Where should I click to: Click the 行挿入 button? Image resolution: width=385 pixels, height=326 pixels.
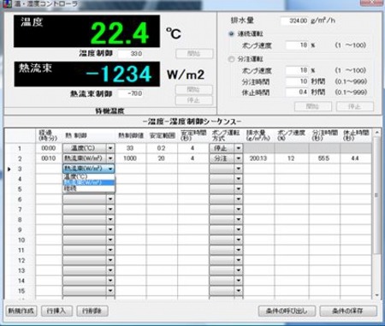click(x=56, y=311)
